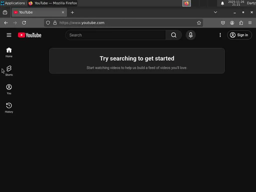Open a new tab with plus button

(72, 12)
